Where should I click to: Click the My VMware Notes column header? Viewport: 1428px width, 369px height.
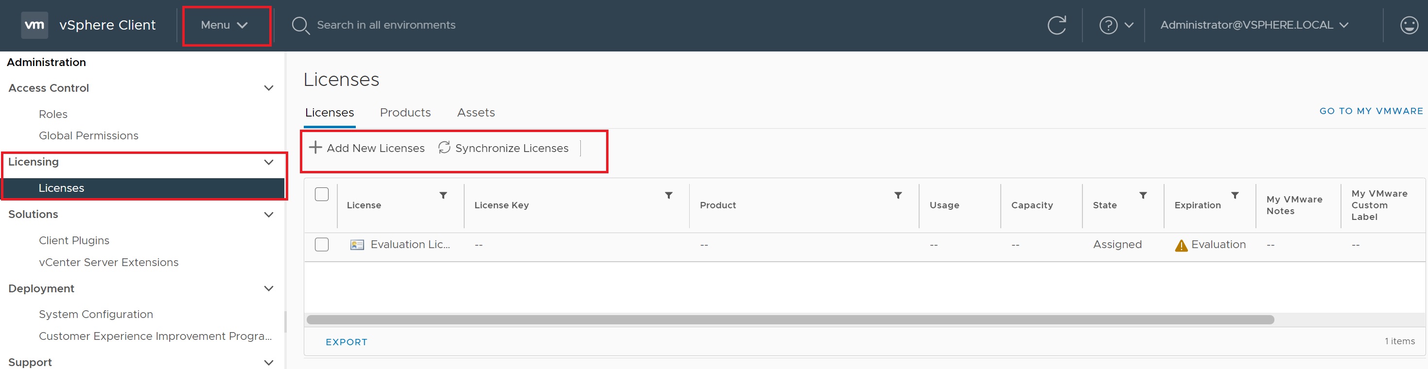pyautogui.click(x=1294, y=205)
